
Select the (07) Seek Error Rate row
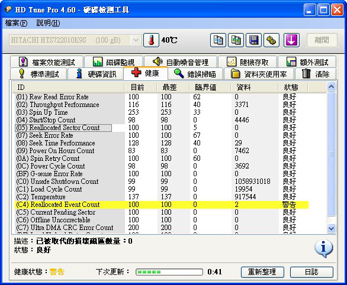(162, 135)
